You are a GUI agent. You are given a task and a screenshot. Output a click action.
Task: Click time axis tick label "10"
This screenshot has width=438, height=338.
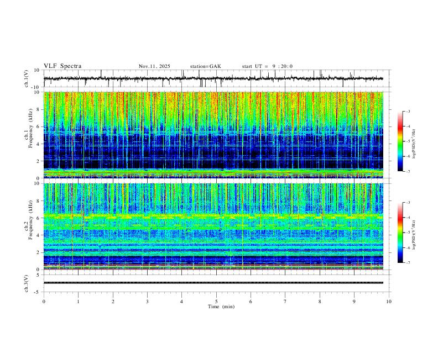click(x=389, y=302)
